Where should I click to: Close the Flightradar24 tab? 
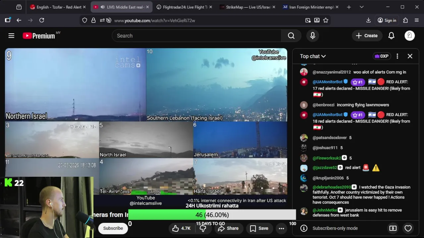(x=210, y=7)
